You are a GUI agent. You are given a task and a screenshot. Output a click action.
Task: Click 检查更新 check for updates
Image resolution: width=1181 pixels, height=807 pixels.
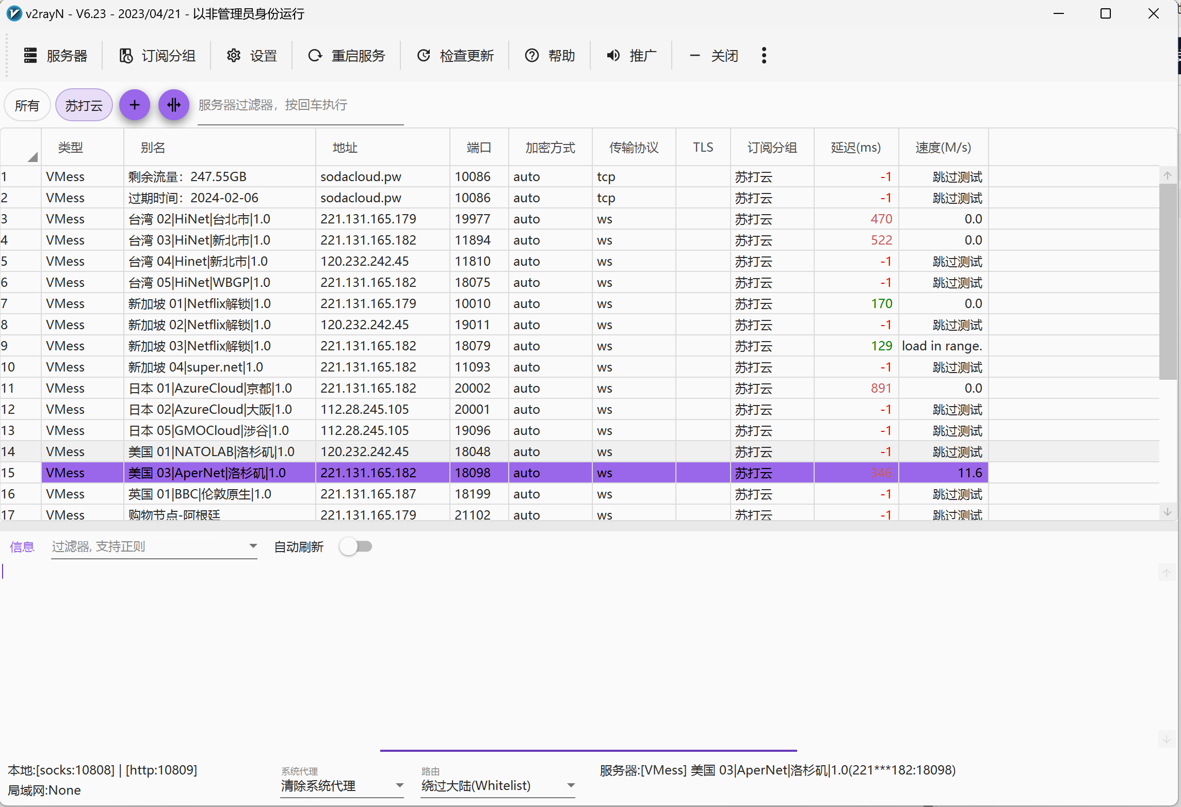[455, 55]
